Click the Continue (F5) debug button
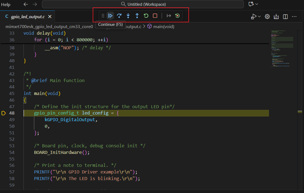Screen dimensions: 304x193 (110, 16)
